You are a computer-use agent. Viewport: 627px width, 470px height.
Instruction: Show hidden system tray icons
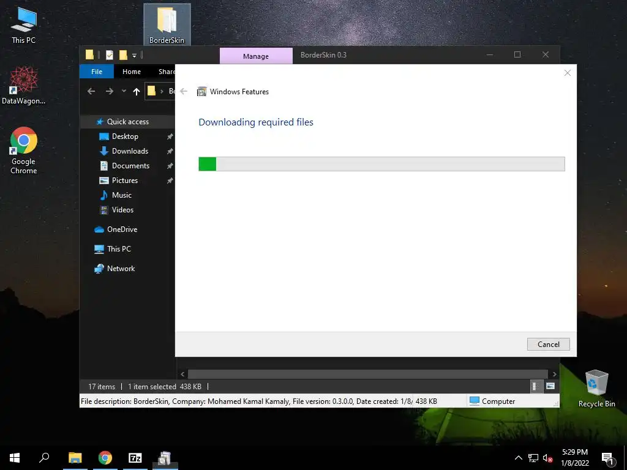click(x=518, y=458)
